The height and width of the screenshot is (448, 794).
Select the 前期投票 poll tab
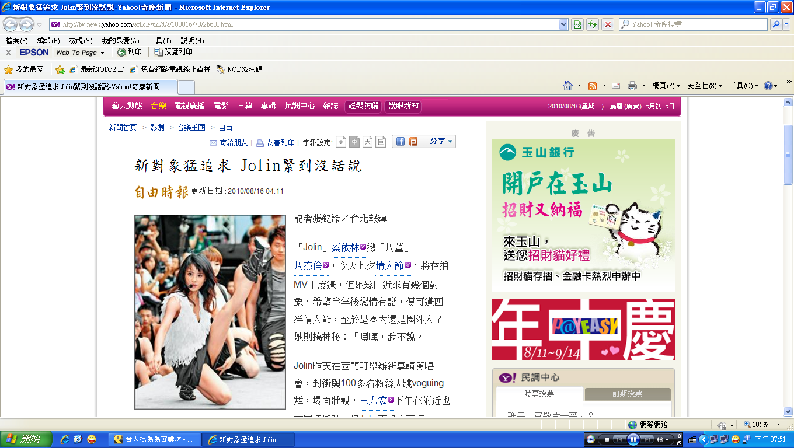click(627, 394)
